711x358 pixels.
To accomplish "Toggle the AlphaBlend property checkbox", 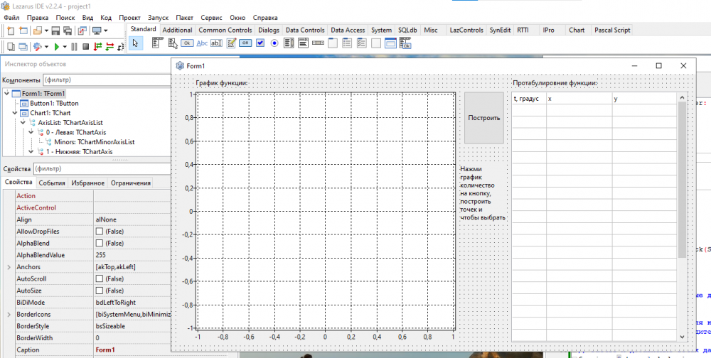I will [x=100, y=243].
